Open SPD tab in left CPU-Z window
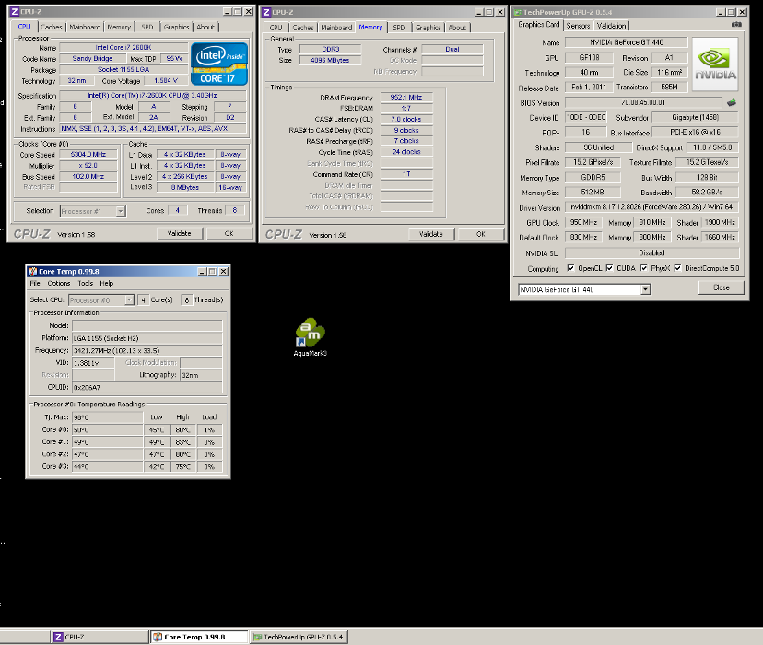Viewport: 763px width, 645px height. click(147, 28)
